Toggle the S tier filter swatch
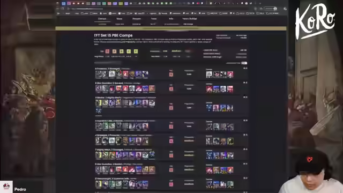This screenshot has height=193, width=343. pyautogui.click(x=107, y=51)
